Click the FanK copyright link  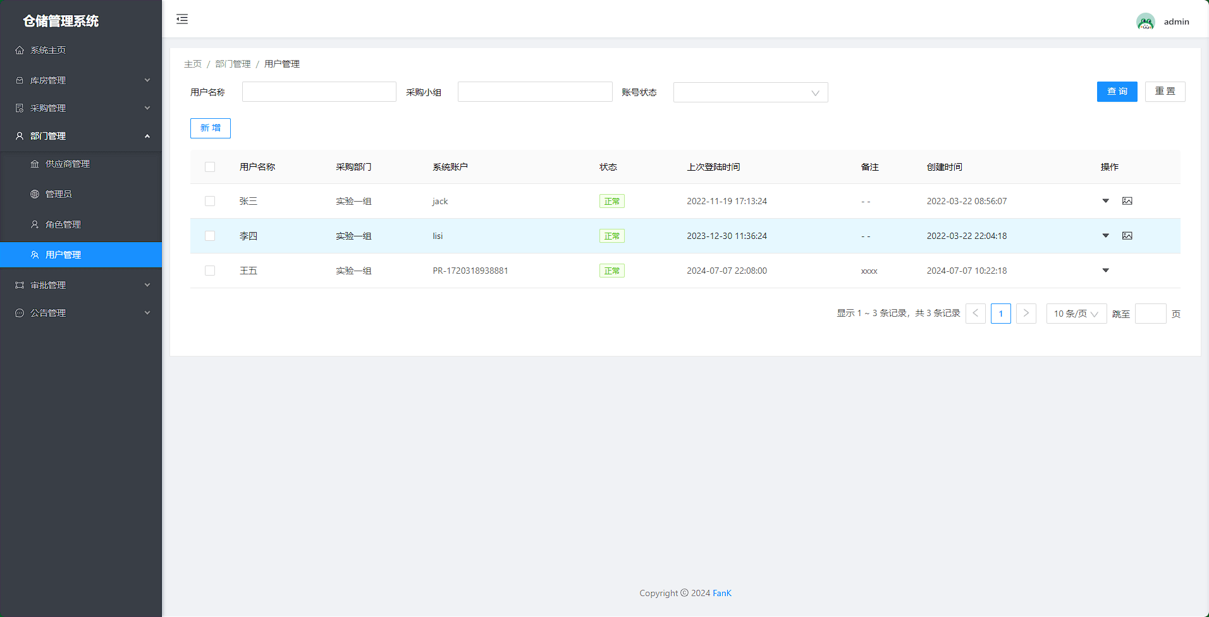tap(721, 592)
